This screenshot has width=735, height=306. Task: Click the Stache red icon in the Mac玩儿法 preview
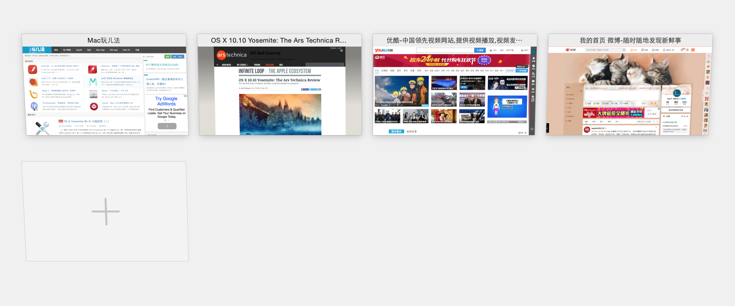click(94, 106)
